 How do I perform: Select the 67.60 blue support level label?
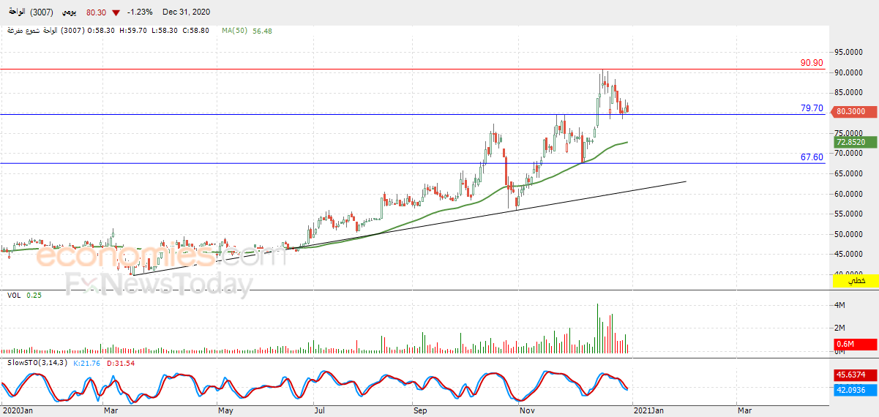pyautogui.click(x=812, y=157)
